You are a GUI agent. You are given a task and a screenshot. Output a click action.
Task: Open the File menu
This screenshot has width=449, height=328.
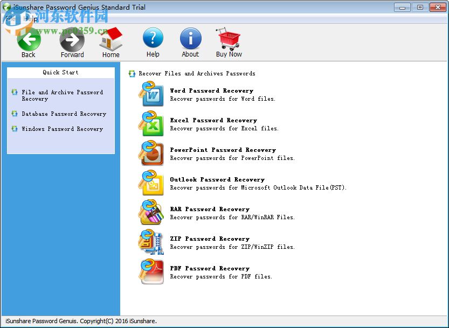click(10, 18)
